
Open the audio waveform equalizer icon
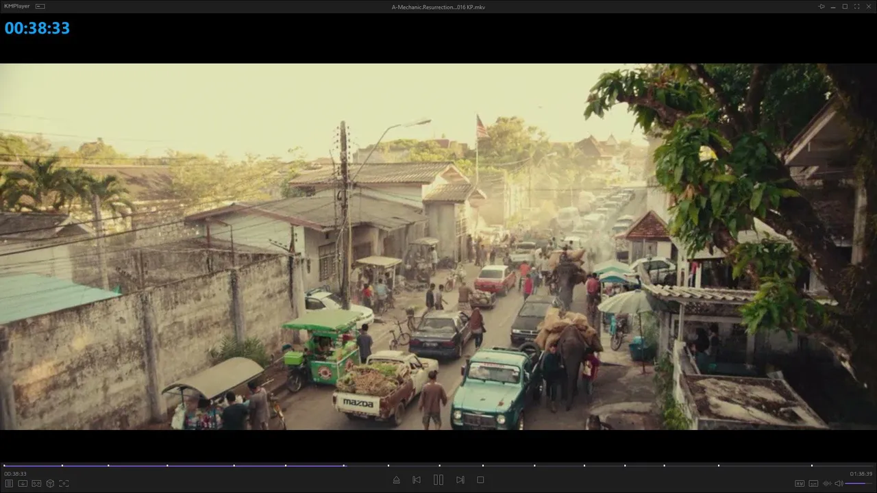click(x=827, y=483)
